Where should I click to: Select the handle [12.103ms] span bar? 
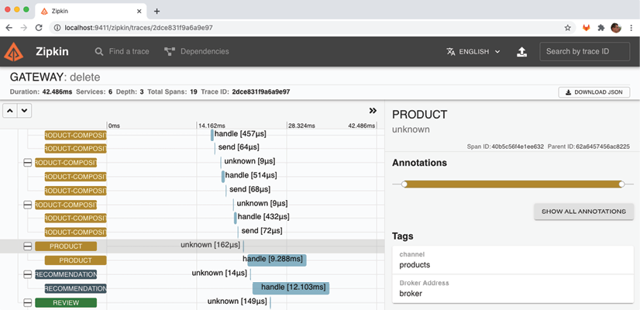tap(291, 288)
